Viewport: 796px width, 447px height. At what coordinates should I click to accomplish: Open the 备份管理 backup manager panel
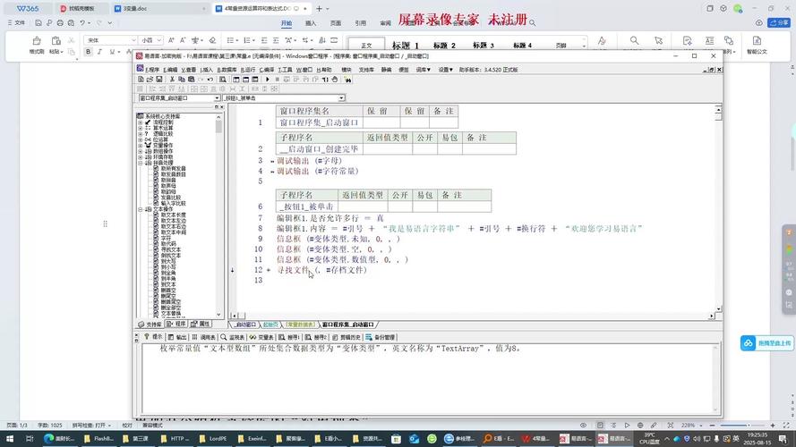(383, 337)
